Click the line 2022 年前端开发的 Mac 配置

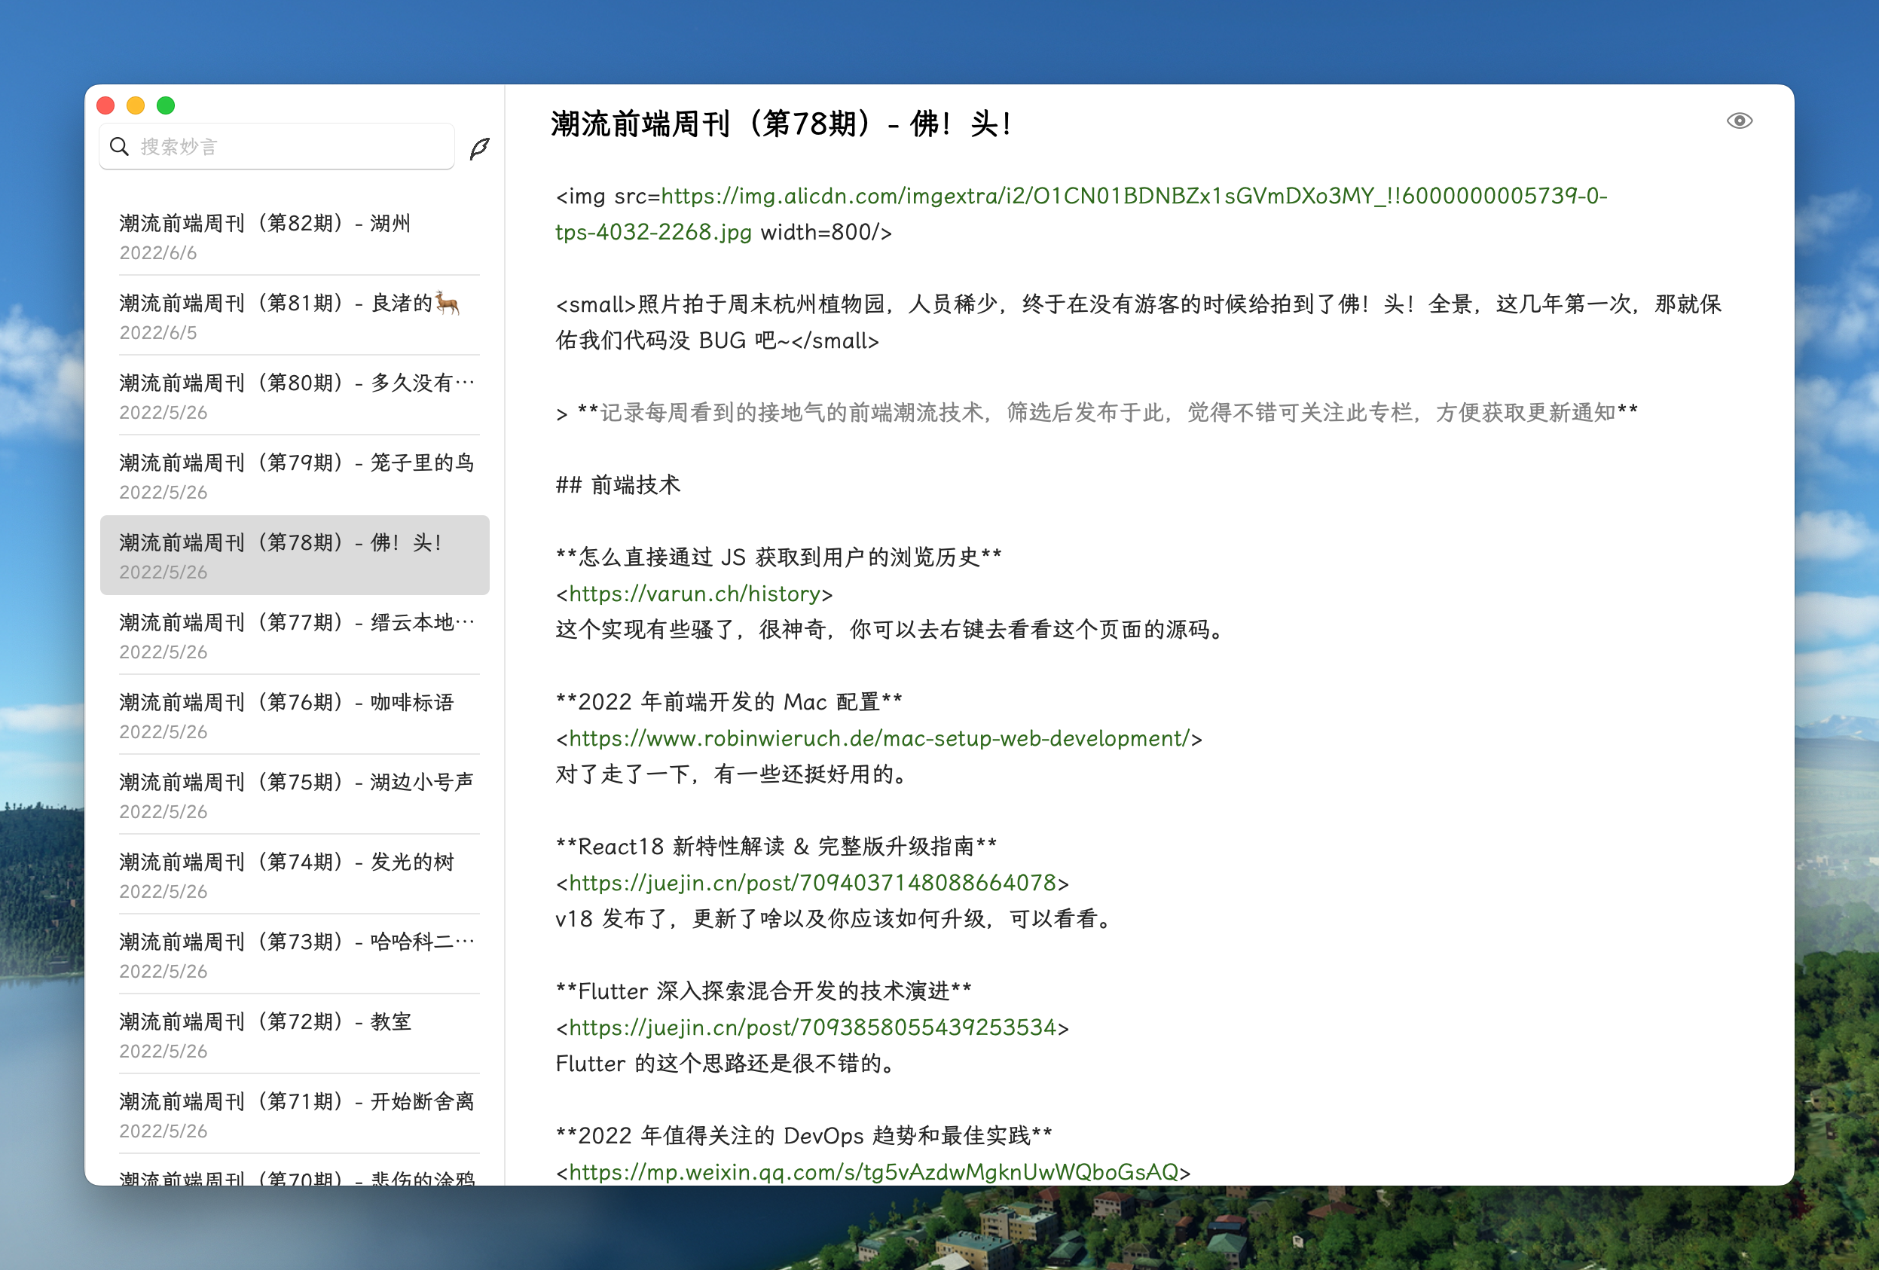click(729, 702)
